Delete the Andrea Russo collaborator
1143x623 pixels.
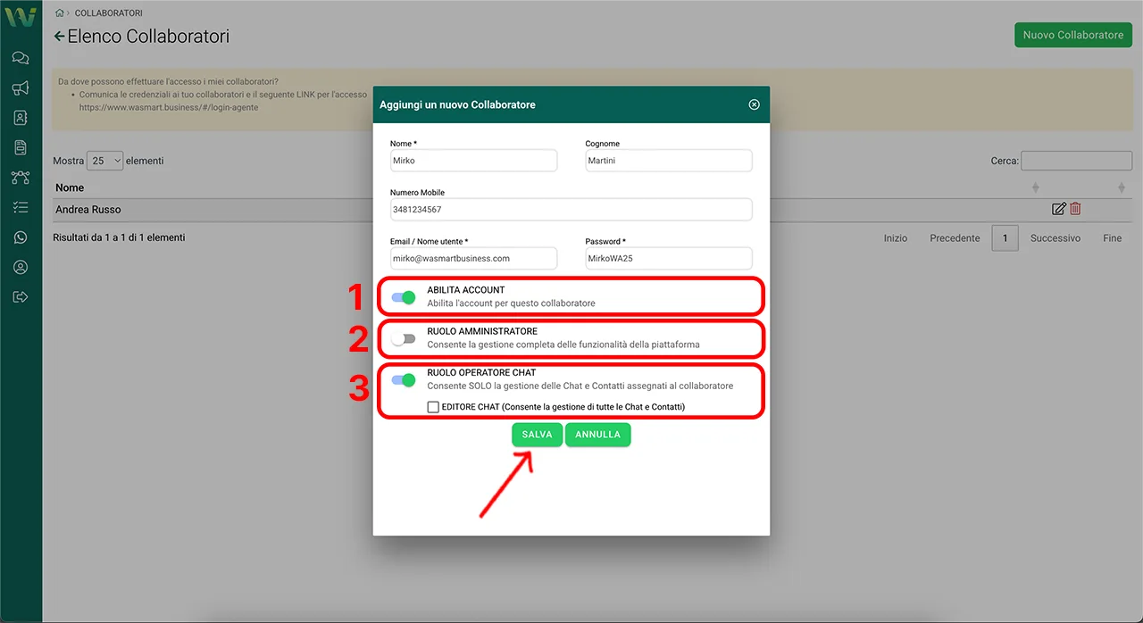pos(1075,209)
